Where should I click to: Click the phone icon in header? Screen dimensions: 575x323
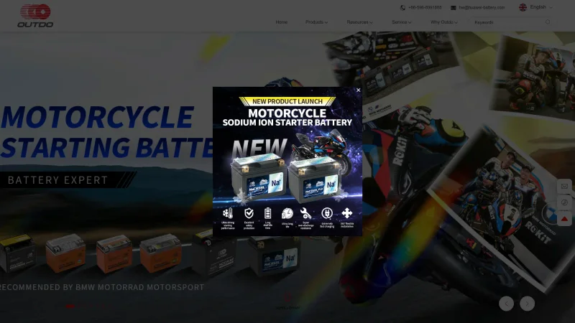[x=402, y=8]
